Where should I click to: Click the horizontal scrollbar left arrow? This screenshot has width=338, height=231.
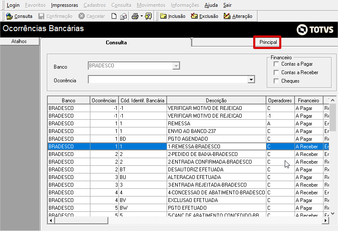51,220
